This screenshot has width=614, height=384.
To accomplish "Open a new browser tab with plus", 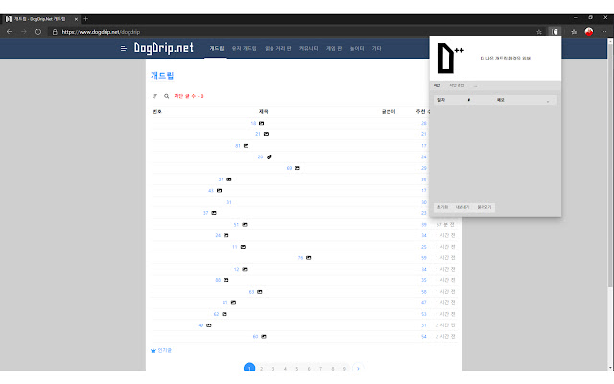I will tap(85, 19).
